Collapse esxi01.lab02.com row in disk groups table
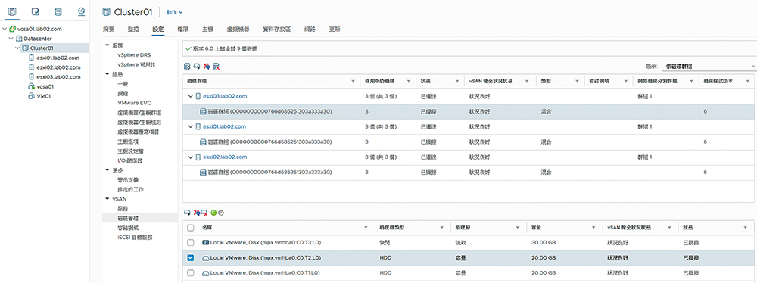 click(x=191, y=126)
